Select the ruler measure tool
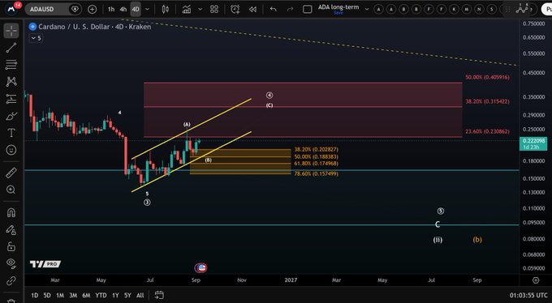The height and width of the screenshot is (303, 552). pos(11,173)
